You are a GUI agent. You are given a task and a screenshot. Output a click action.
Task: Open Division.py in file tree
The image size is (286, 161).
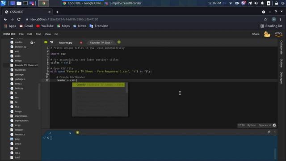tap(21, 47)
